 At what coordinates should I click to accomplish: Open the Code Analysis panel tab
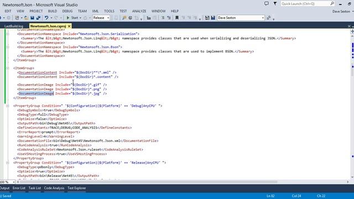(54, 188)
